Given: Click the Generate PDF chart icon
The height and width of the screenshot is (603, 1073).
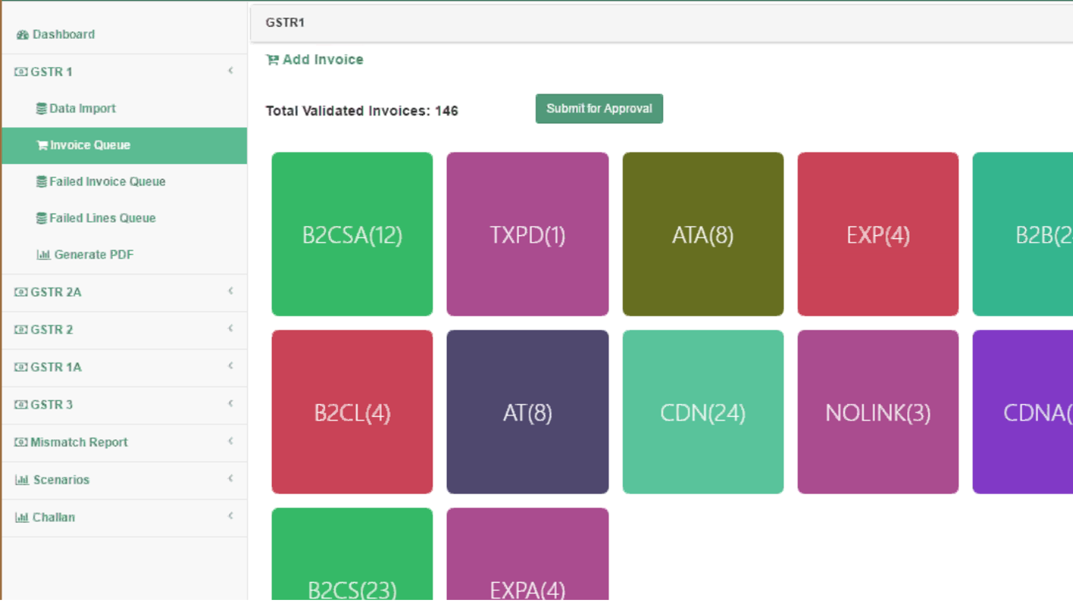Looking at the screenshot, I should pyautogui.click(x=44, y=255).
